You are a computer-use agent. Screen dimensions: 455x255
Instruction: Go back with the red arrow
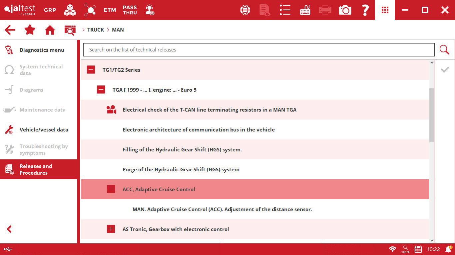click(x=10, y=30)
